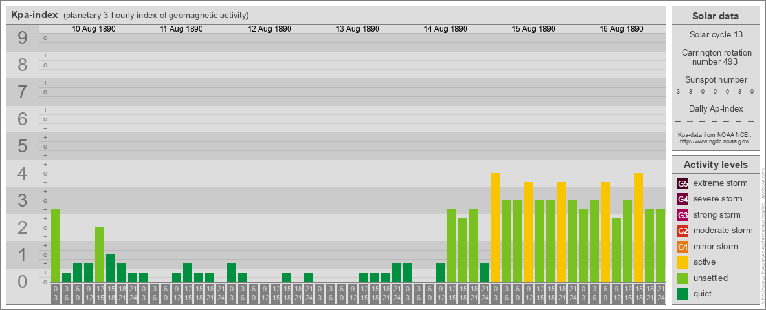766x310 pixels.
Task: Select the 10 Aug 1890 date header
Action: (x=94, y=29)
